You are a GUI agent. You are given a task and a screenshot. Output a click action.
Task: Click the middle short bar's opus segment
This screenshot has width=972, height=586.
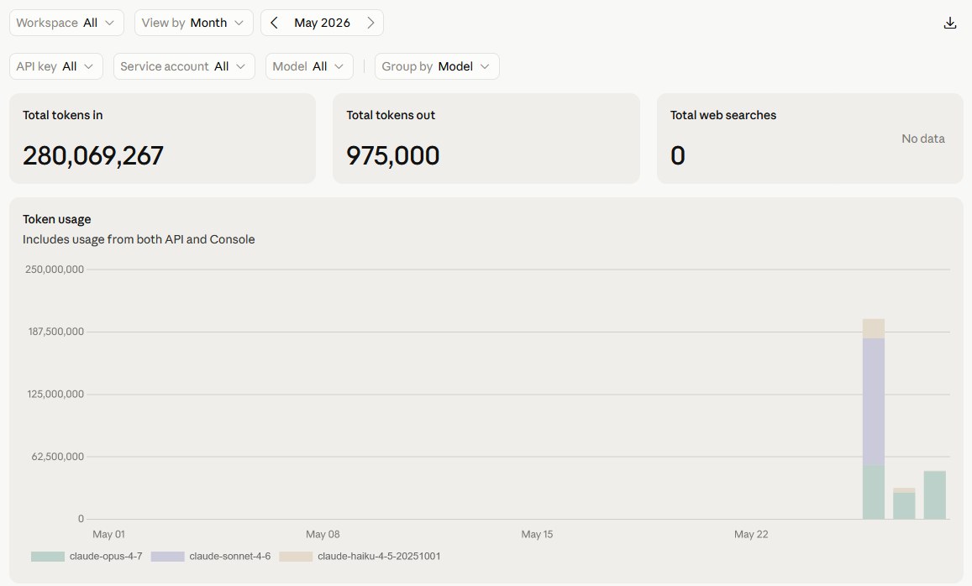pyautogui.click(x=904, y=506)
